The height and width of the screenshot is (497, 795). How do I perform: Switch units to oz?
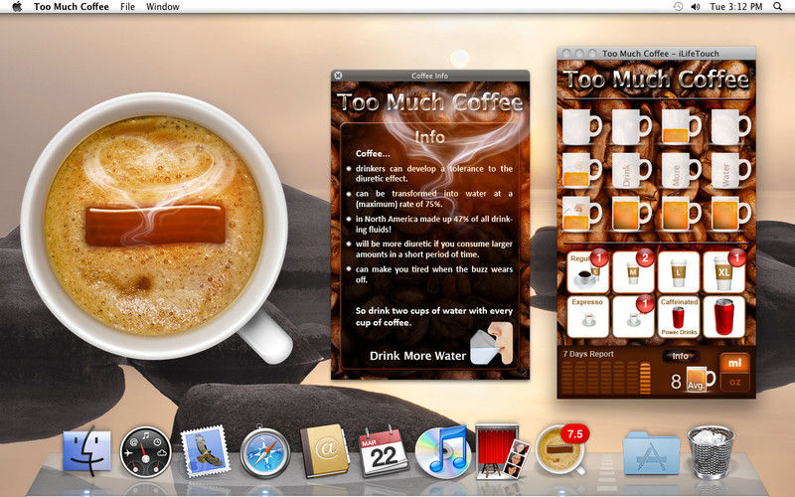(734, 383)
